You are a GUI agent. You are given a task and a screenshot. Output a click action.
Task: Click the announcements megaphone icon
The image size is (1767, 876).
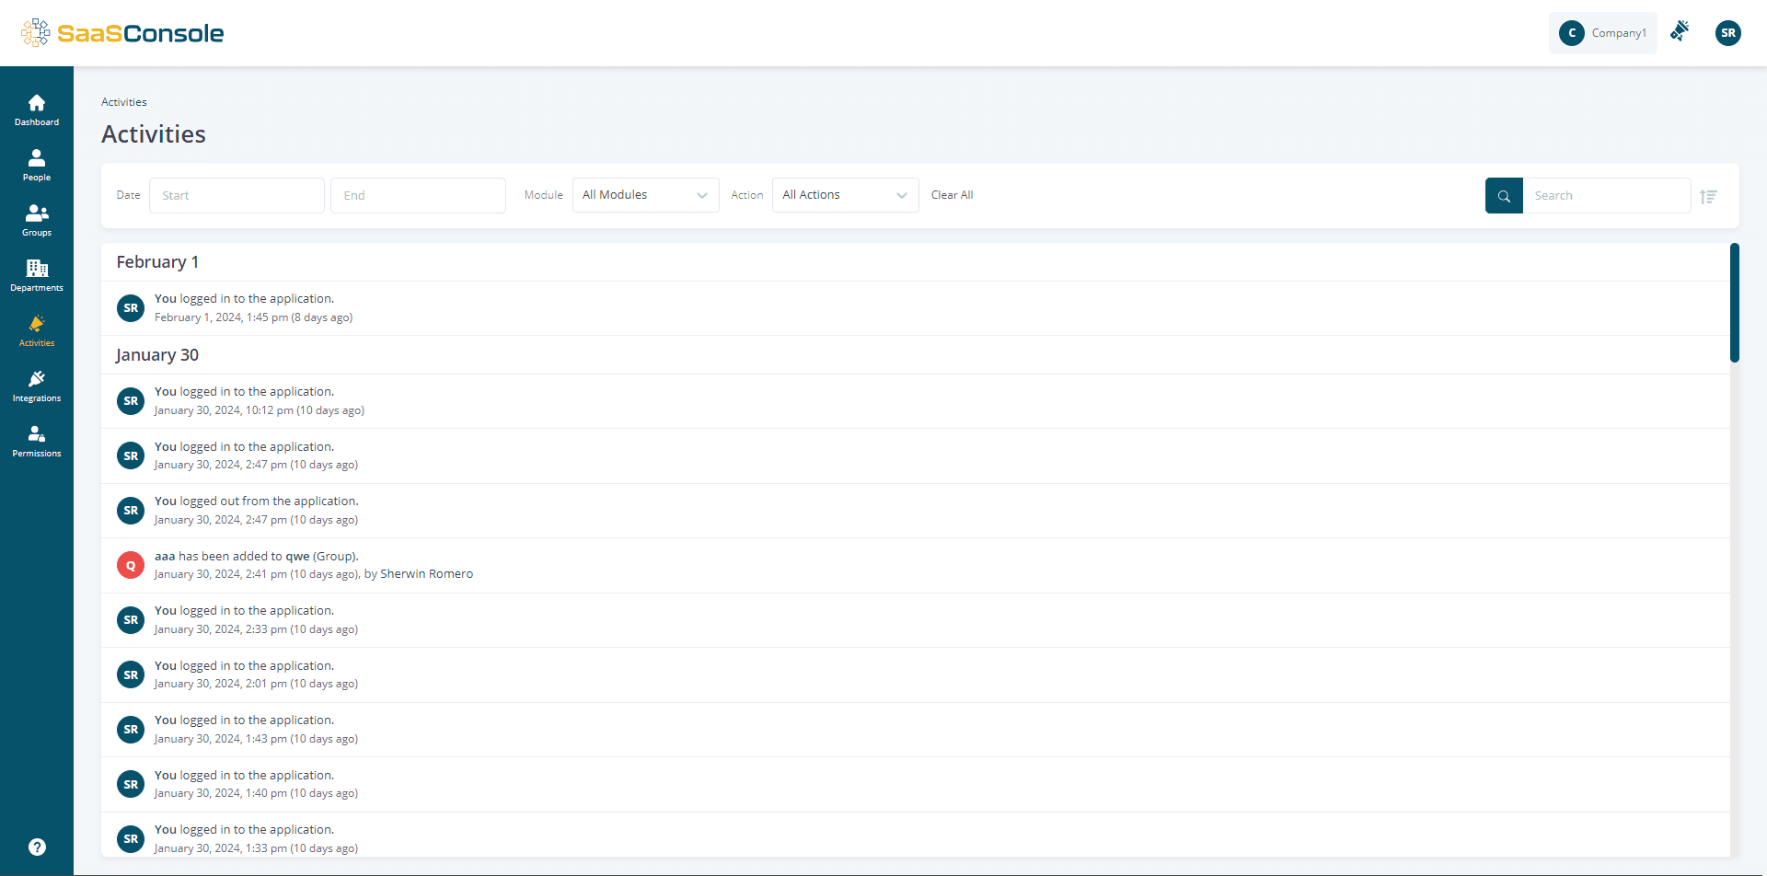coord(1680,30)
